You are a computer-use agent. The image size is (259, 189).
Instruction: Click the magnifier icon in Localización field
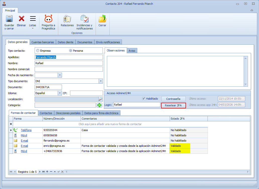click(x=100, y=99)
